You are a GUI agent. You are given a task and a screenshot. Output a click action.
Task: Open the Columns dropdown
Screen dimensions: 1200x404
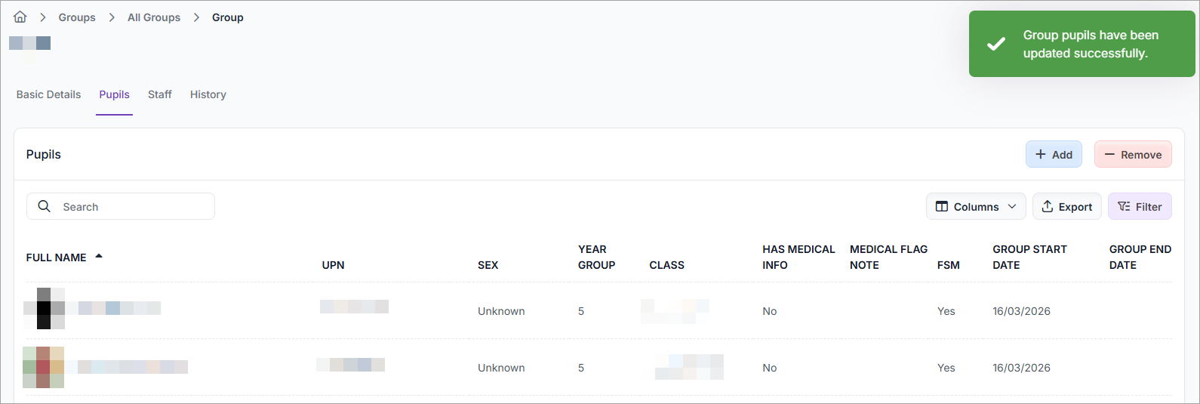tap(975, 206)
